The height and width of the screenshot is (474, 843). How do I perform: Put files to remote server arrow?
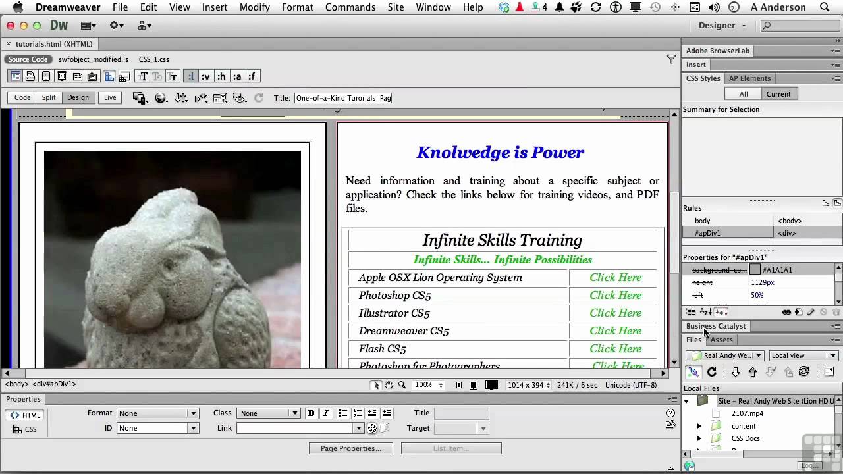753,372
